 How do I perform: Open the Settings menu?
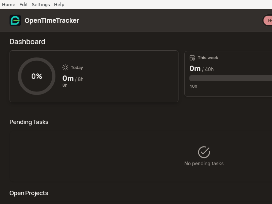(x=41, y=4)
